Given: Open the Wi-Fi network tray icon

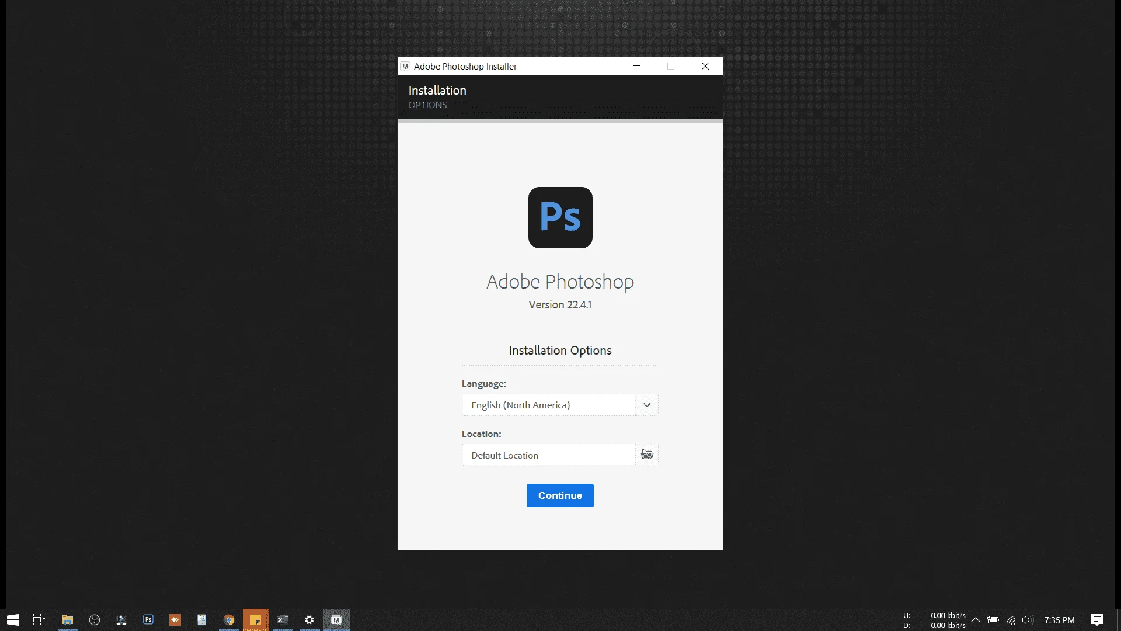Looking at the screenshot, I should point(1011,620).
